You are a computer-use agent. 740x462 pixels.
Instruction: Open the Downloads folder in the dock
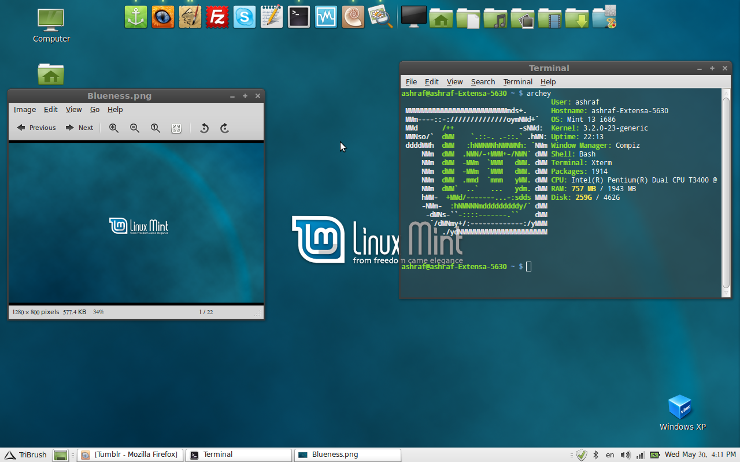pyautogui.click(x=577, y=17)
